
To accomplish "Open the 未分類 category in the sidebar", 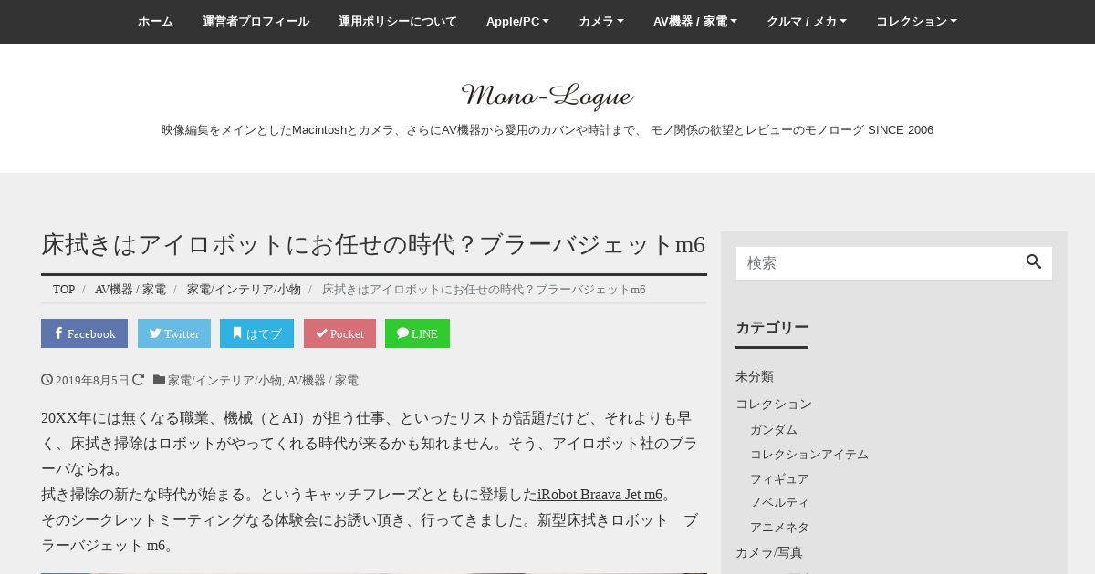I will pos(755,376).
